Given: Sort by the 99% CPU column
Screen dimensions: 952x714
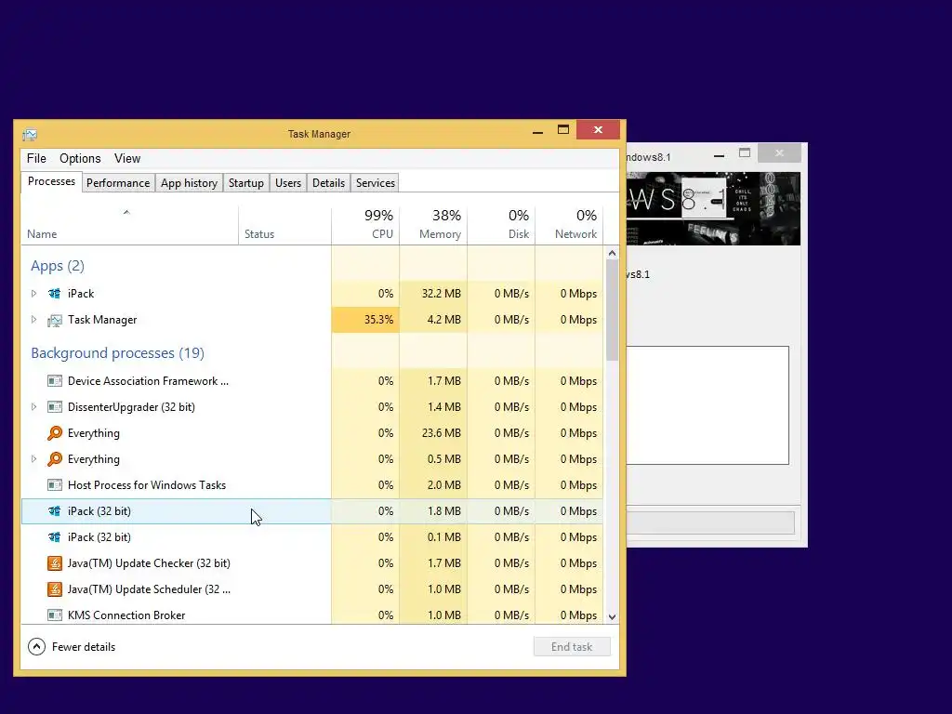Looking at the screenshot, I should [x=365, y=226].
